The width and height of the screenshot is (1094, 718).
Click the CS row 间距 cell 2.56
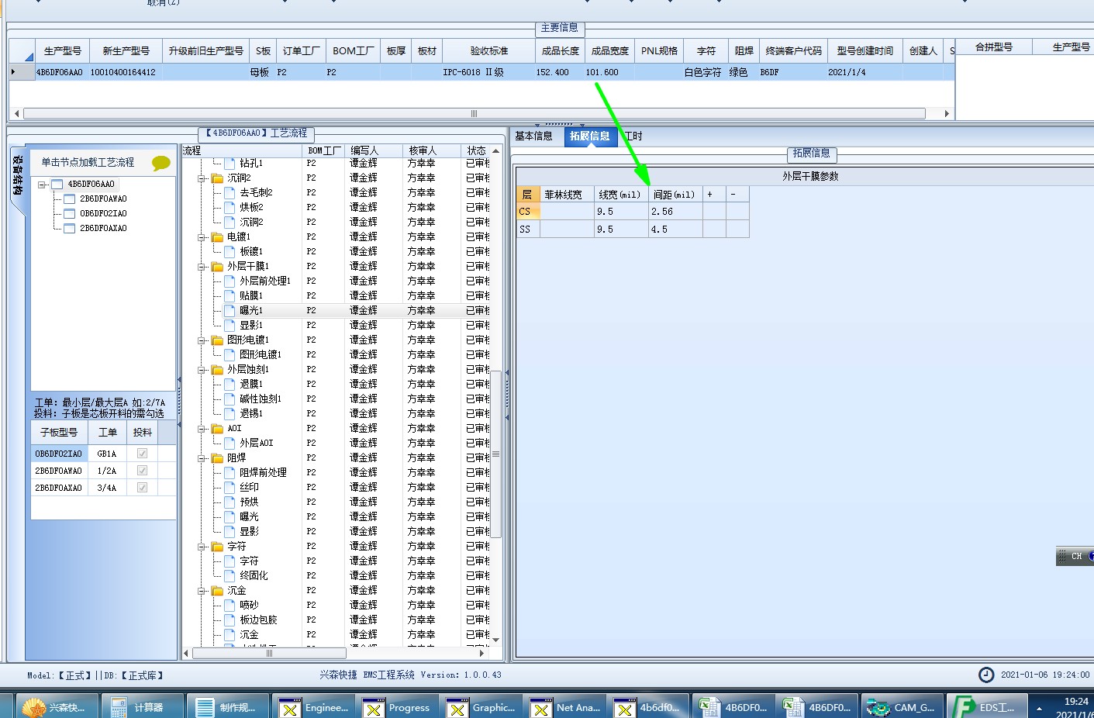pos(675,211)
